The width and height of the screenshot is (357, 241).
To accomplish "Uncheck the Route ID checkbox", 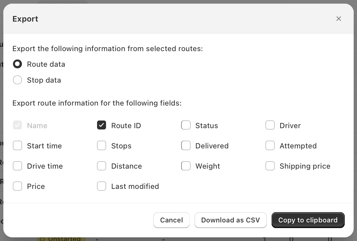I will click(101, 125).
